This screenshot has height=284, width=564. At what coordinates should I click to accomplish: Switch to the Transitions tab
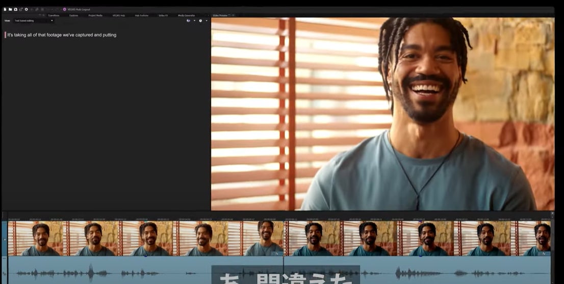54,15
